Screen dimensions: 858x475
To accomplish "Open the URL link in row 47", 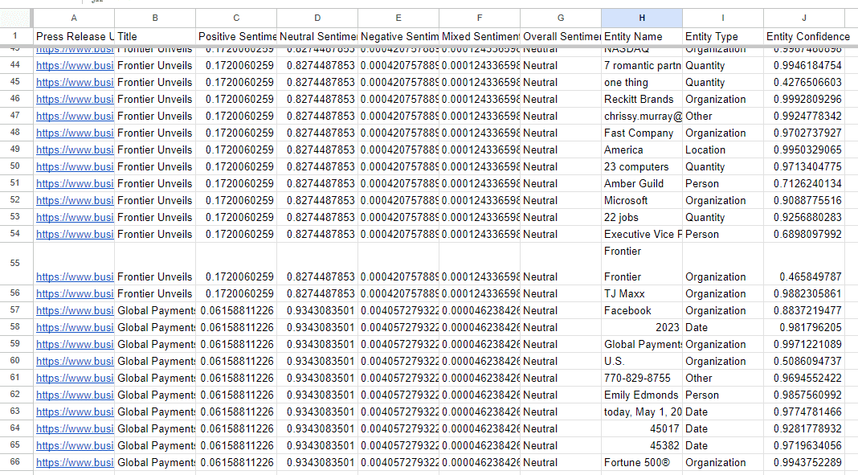I will [x=75, y=116].
